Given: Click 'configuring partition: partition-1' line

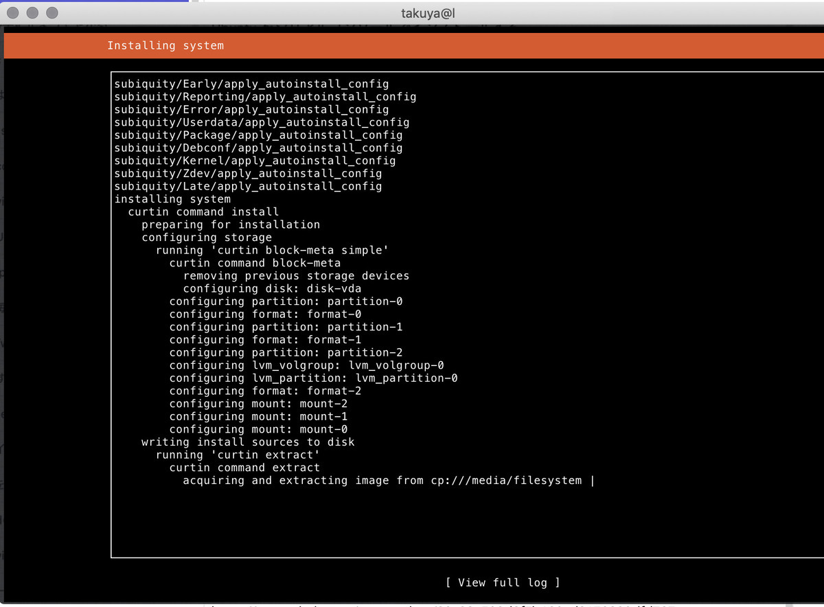Looking at the screenshot, I should (x=286, y=327).
